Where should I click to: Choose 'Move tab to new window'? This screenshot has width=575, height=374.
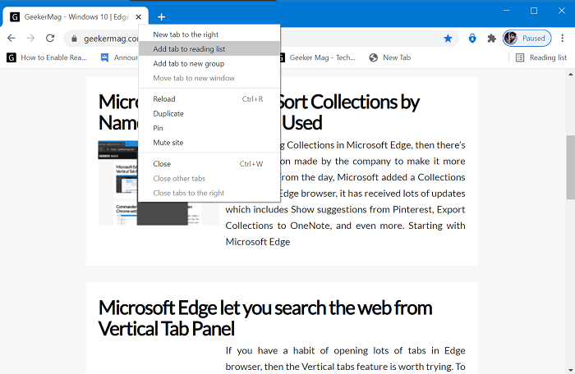point(209,78)
